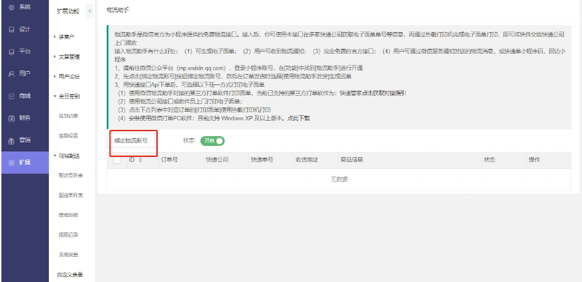The width and height of the screenshot is (582, 282).
Task: Open the 系统 section in the sidebar
Action: pyautogui.click(x=25, y=8)
